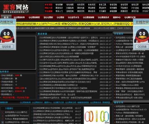Open the 最近更新 article starting [QQ黑客新闻]男子自学黑客技术
The height and width of the screenshot is (124, 149).
(x=63, y=88)
